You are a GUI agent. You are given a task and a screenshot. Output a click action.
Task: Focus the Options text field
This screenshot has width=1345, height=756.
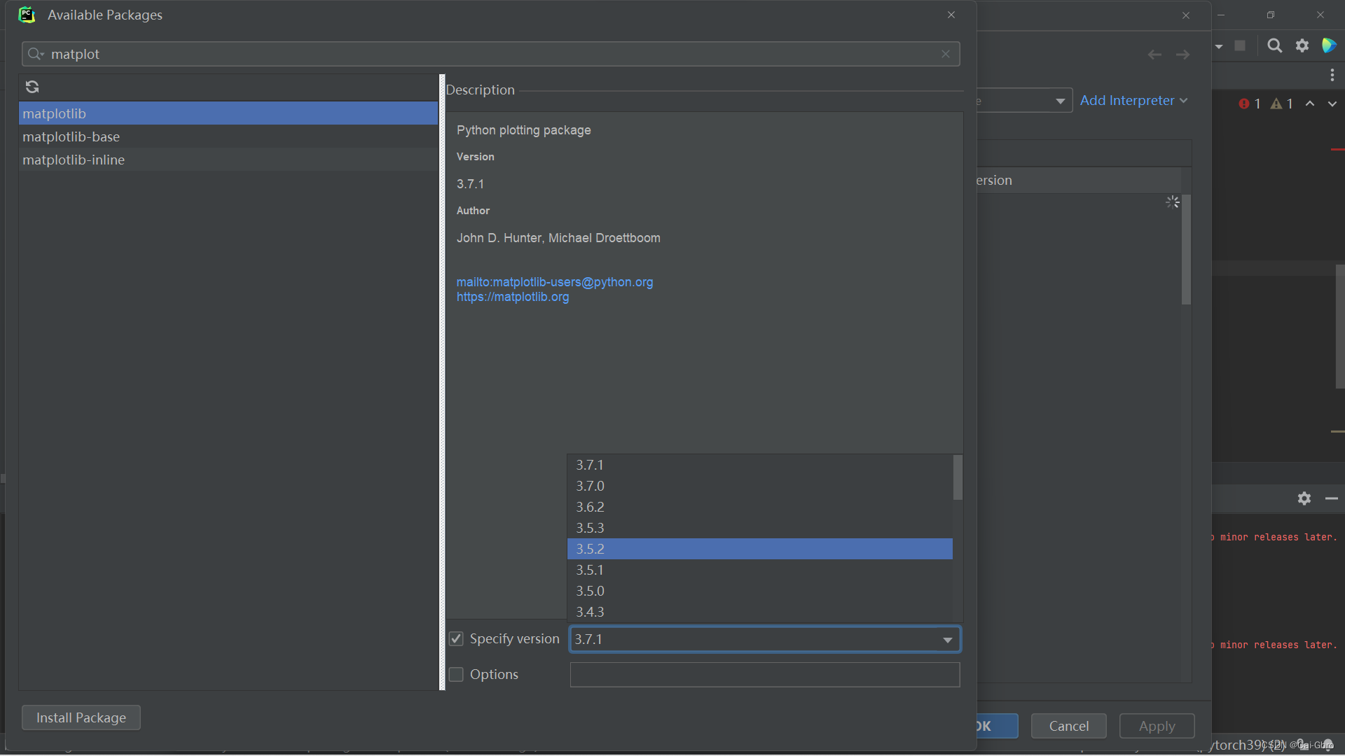765,675
